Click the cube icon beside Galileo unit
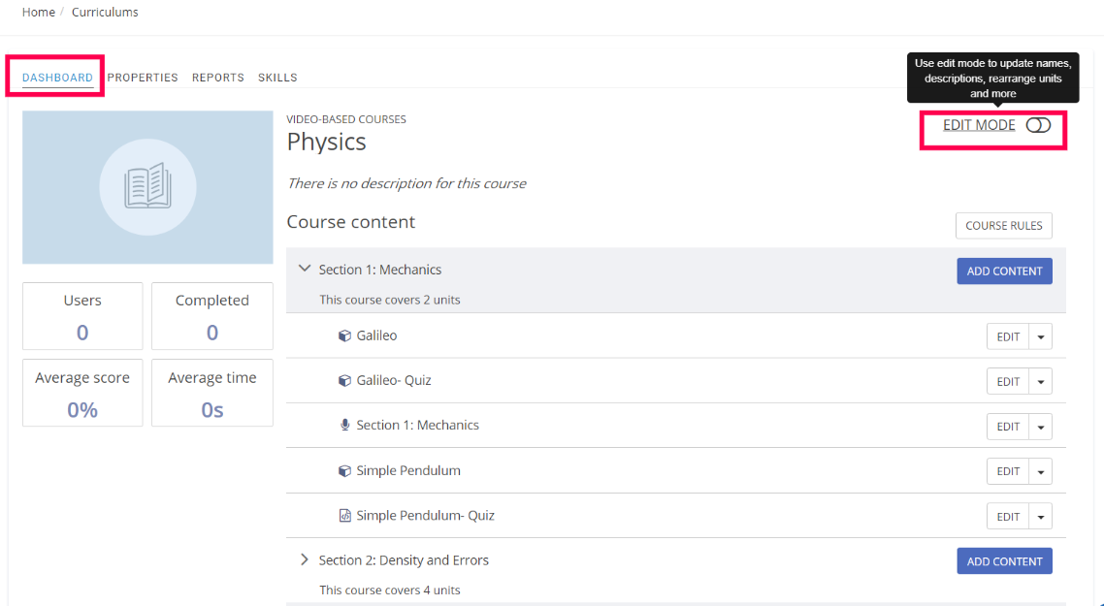 (344, 335)
